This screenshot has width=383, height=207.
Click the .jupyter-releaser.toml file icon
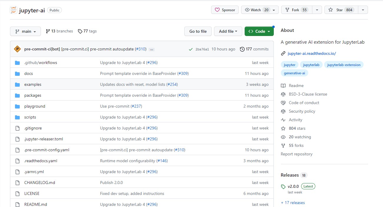[x=17, y=139]
